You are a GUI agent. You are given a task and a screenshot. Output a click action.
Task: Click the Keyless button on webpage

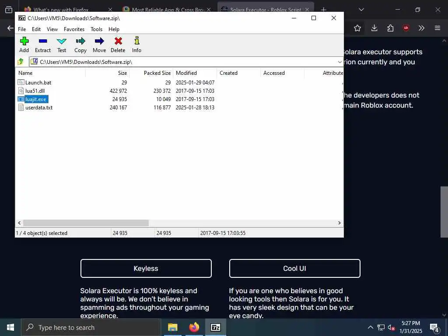pos(146,268)
